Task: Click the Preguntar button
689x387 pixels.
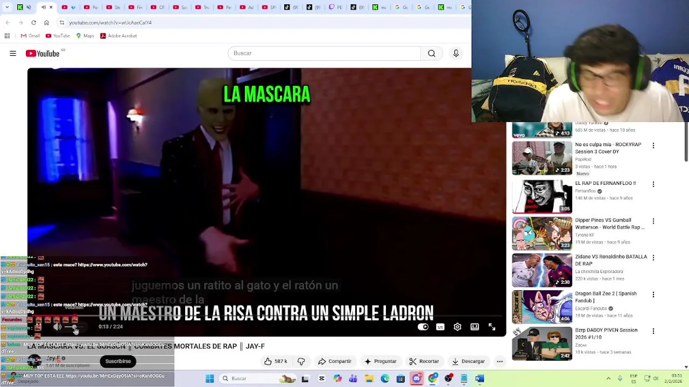Action: click(x=381, y=361)
